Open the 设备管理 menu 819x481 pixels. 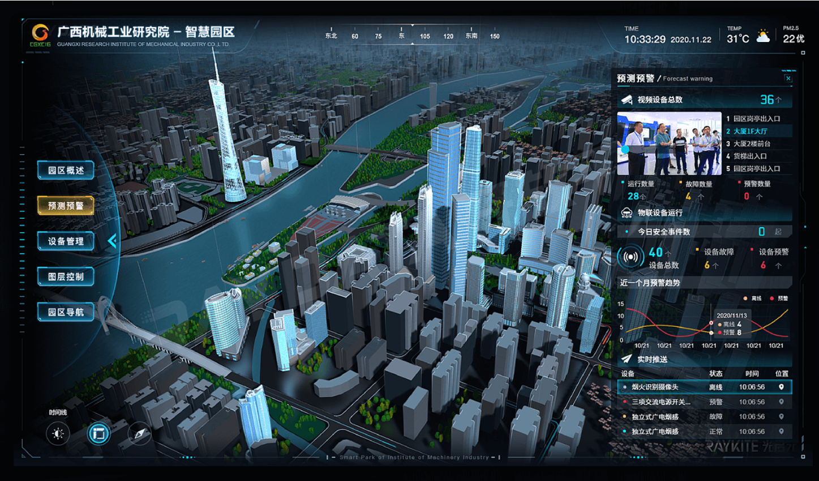click(x=66, y=241)
